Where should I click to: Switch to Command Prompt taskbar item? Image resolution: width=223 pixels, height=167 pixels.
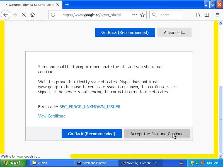click(x=96, y=163)
